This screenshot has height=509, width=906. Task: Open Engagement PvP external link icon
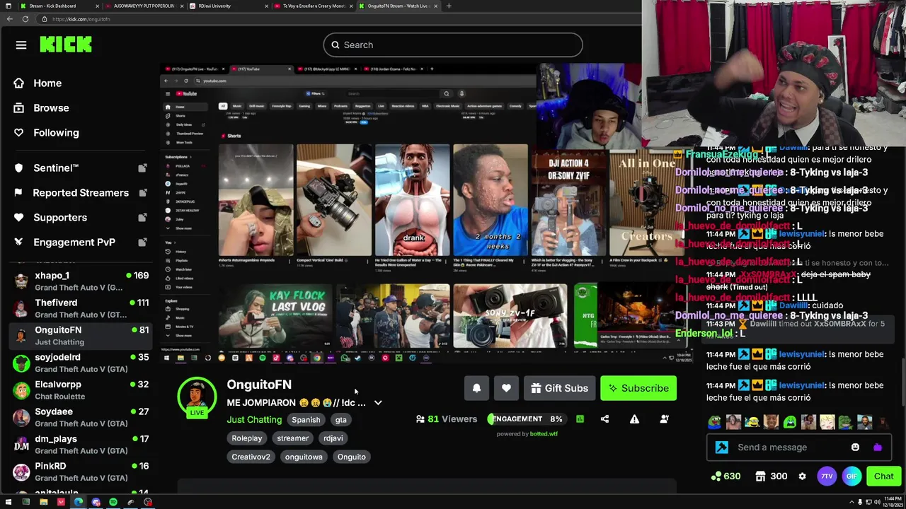click(142, 242)
